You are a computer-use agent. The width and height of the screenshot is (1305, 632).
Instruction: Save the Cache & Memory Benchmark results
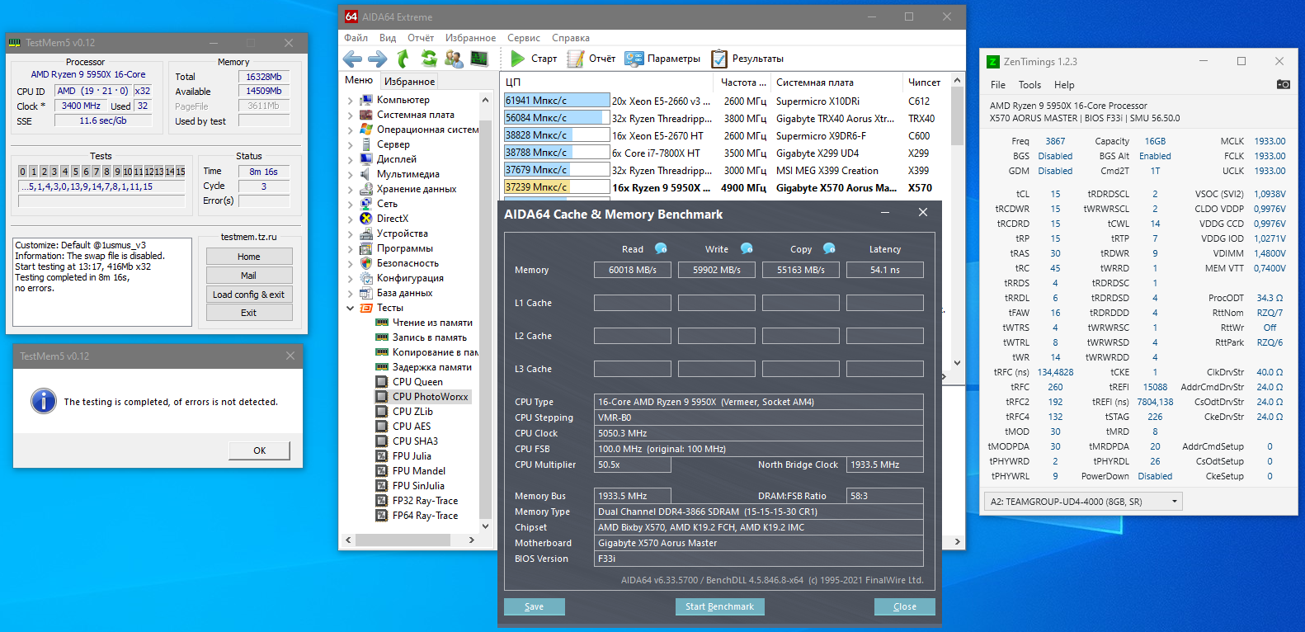coord(535,607)
